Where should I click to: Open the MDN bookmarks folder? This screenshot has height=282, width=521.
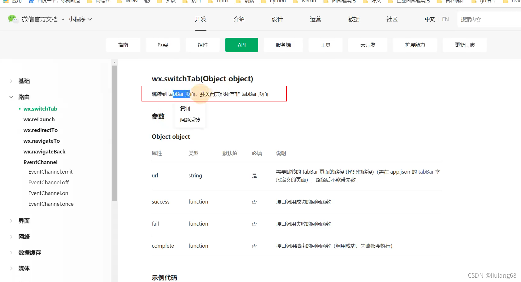[127, 1]
